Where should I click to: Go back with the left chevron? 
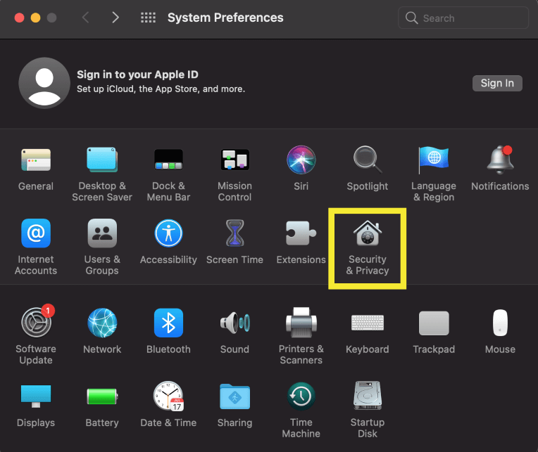tap(86, 17)
